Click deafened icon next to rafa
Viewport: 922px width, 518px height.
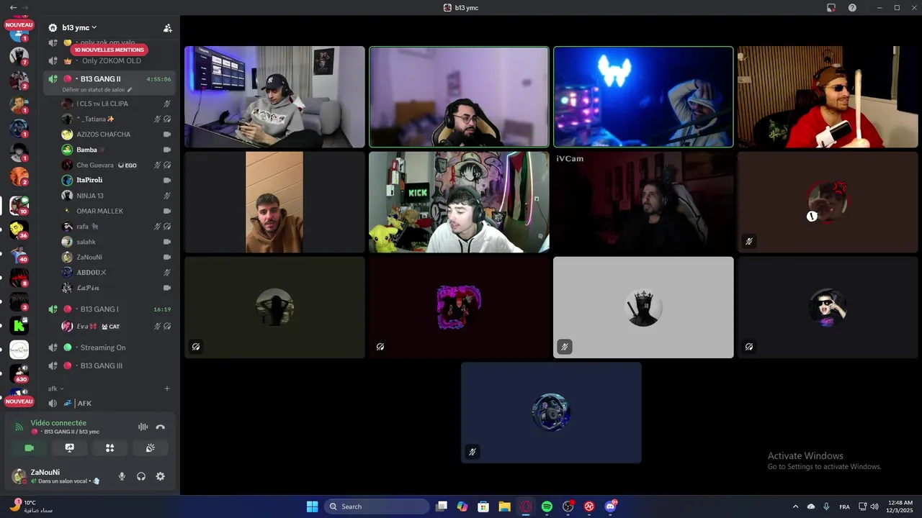(167, 227)
